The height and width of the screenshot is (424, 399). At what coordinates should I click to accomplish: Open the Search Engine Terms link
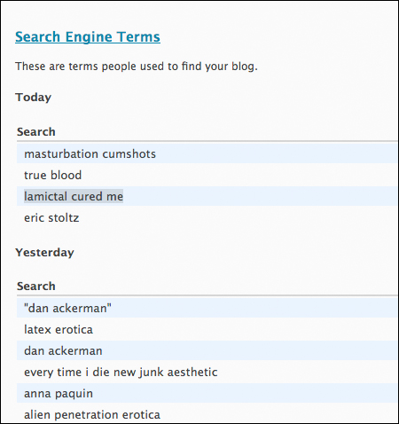point(88,37)
